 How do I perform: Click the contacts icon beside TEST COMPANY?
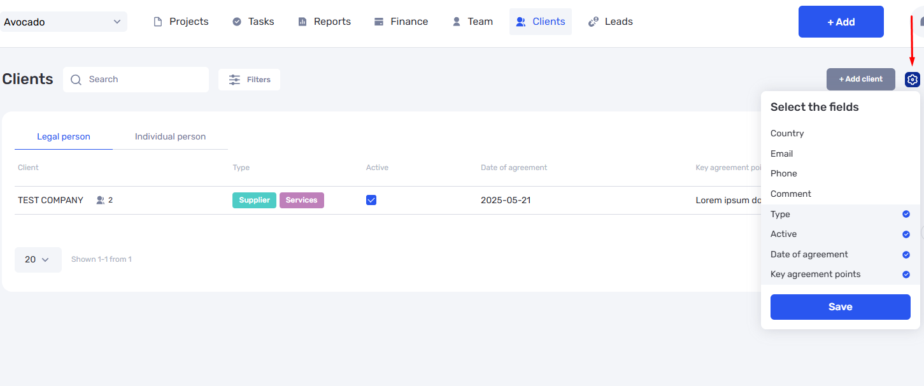(x=100, y=200)
